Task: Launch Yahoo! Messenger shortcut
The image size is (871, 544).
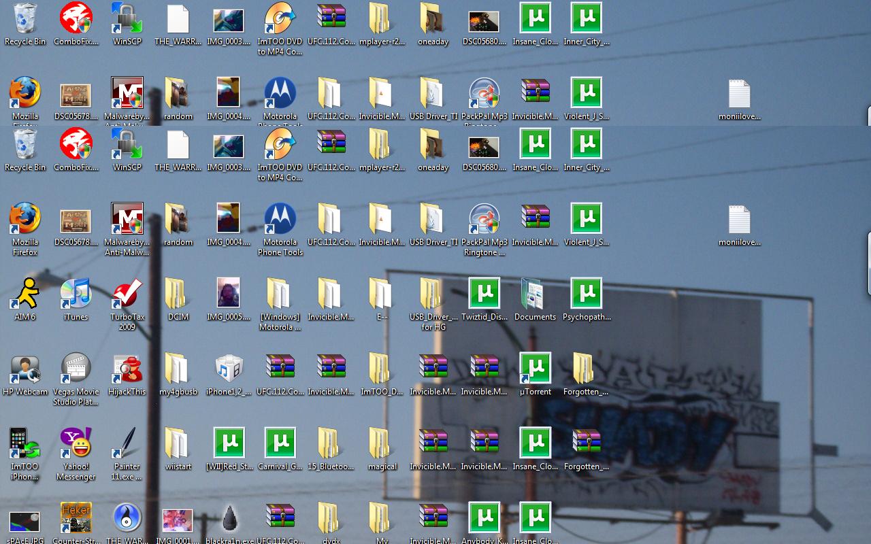Action: 76,443
